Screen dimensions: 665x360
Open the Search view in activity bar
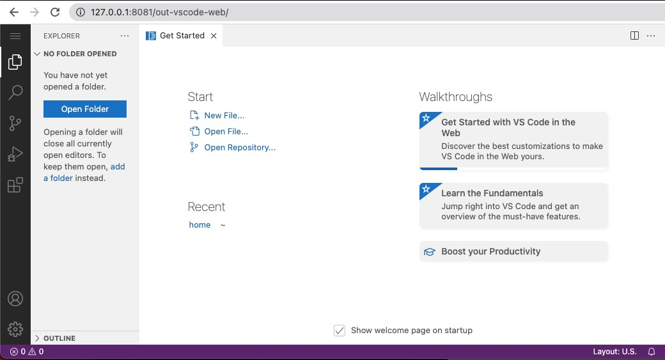pos(15,93)
